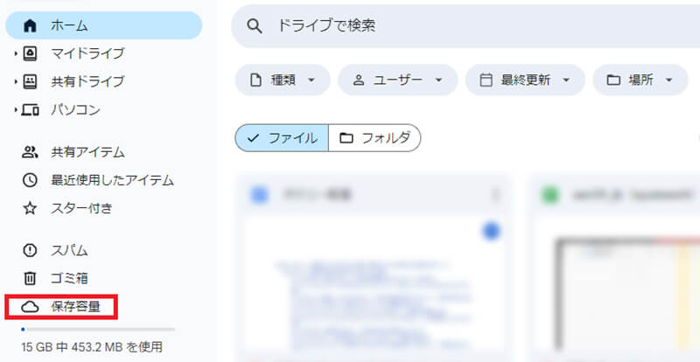Viewport: 700px width, 362px height.
Task: Open the 最終更新 filter dropdown
Action: click(x=525, y=80)
